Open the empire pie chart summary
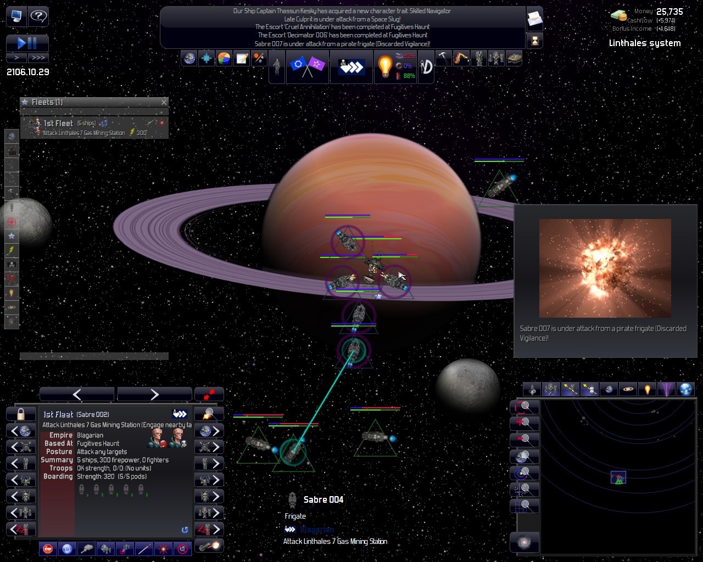 pos(224,58)
